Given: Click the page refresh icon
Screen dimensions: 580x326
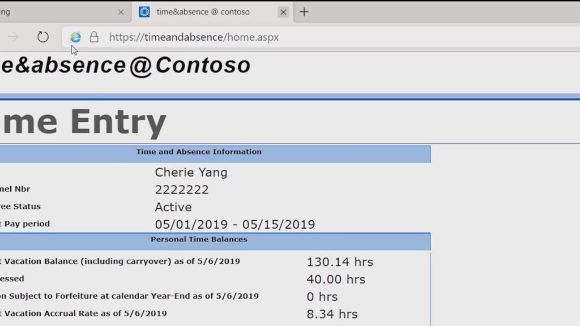Looking at the screenshot, I should 43,37.
